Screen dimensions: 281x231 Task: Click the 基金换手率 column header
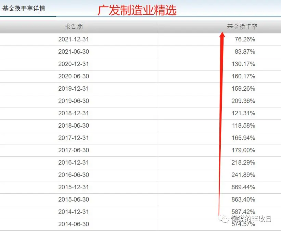coord(242,27)
